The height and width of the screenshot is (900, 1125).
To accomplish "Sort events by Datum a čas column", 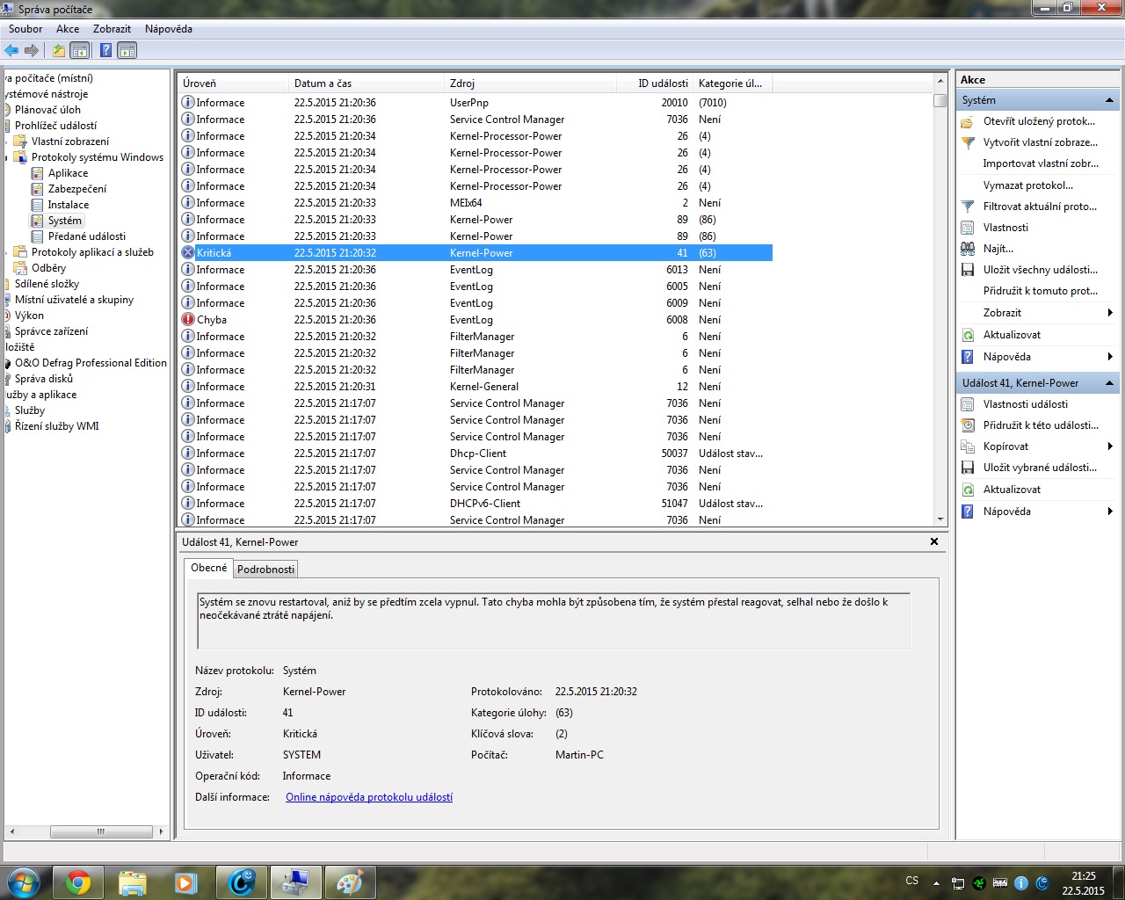I will 367,83.
